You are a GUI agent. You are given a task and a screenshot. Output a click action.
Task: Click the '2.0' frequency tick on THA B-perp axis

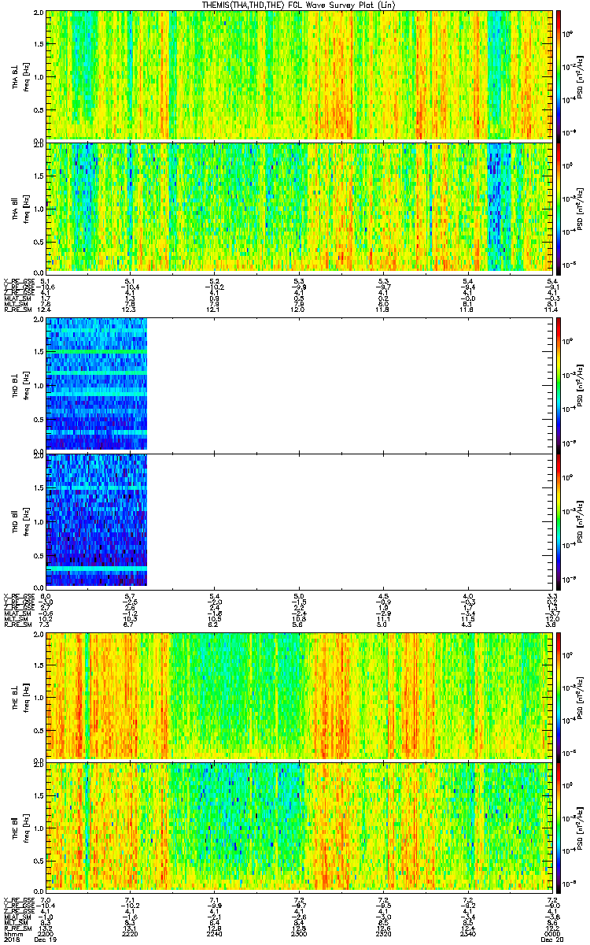[38, 13]
